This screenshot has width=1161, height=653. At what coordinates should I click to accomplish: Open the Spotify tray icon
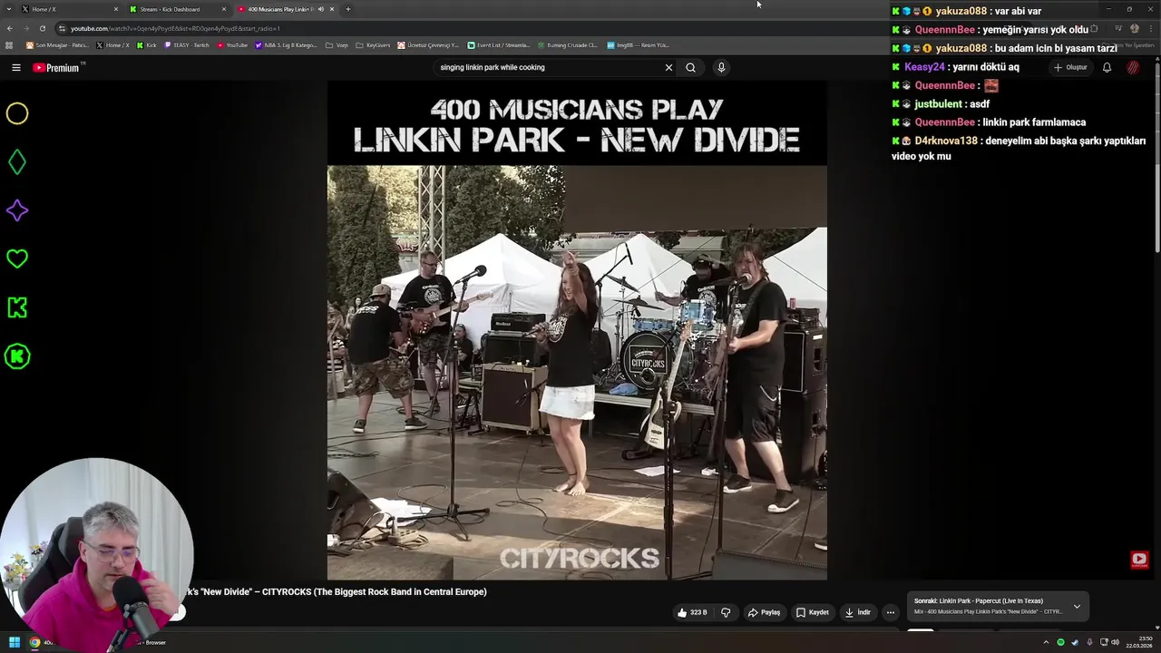click(x=1060, y=642)
